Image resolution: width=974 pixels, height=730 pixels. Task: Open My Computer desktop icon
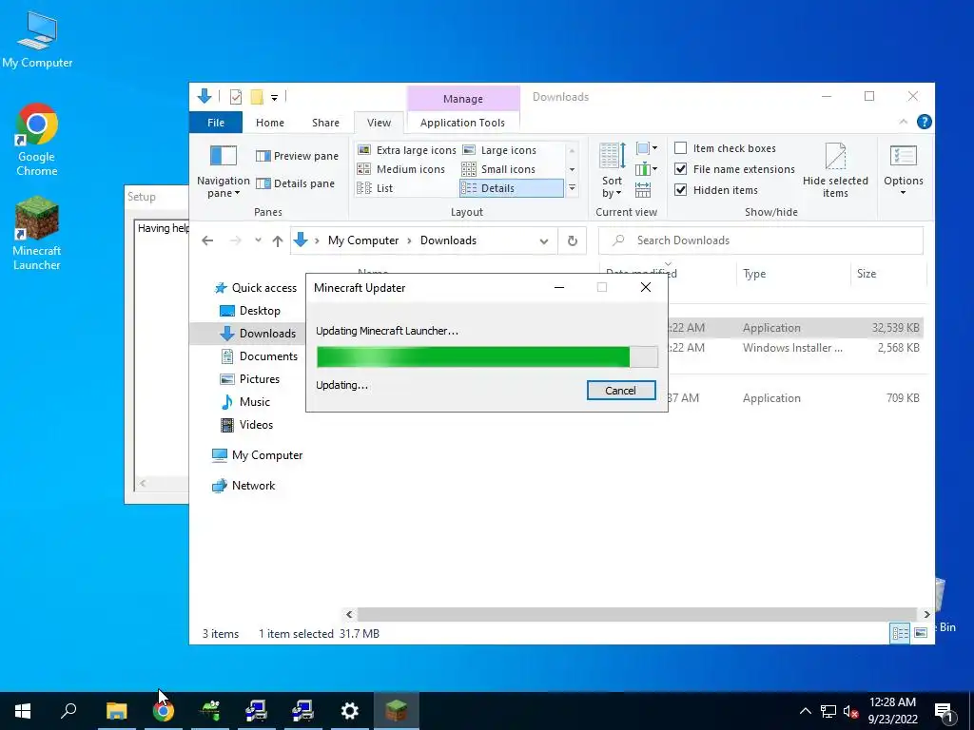[37, 39]
